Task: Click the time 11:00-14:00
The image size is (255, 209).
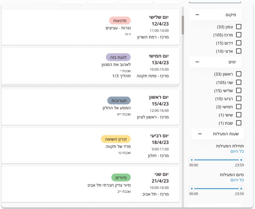Action: tap(159, 31)
